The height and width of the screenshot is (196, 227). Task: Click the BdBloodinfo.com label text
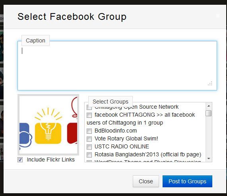pyautogui.click(x=116, y=131)
